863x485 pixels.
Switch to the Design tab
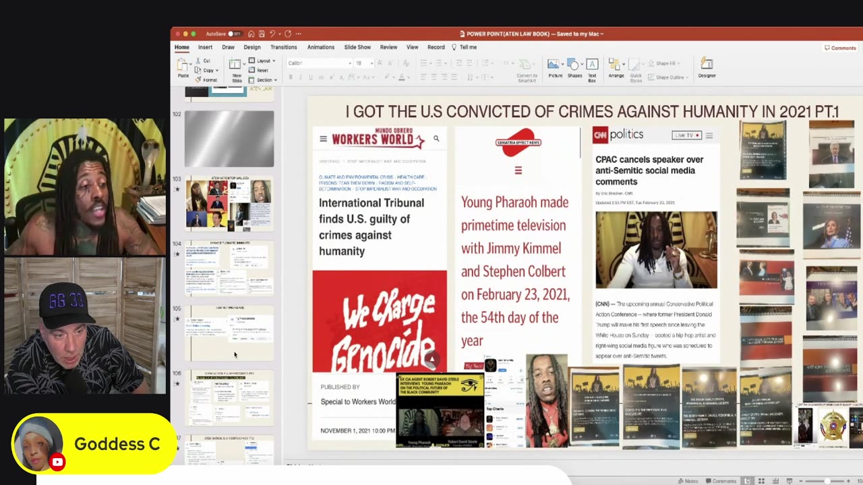(x=252, y=47)
